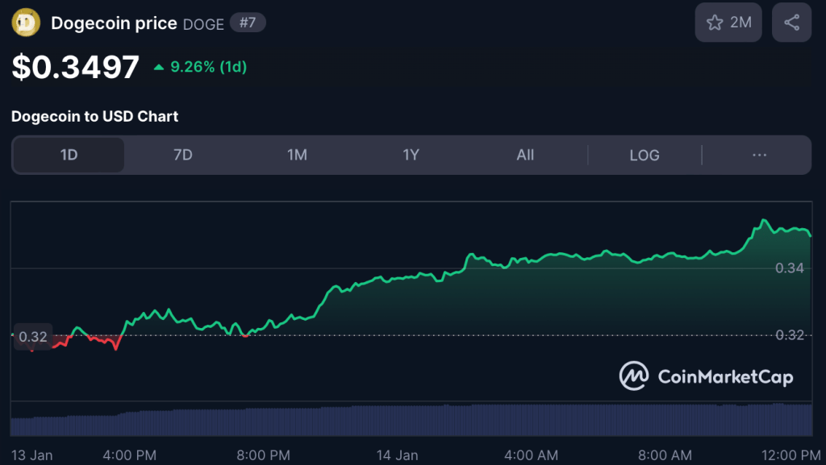
Task: Change chart range to 1Y
Action: (x=411, y=155)
